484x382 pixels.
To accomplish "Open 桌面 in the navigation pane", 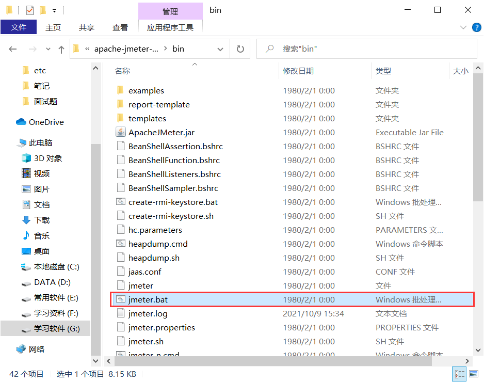I will [x=36, y=251].
